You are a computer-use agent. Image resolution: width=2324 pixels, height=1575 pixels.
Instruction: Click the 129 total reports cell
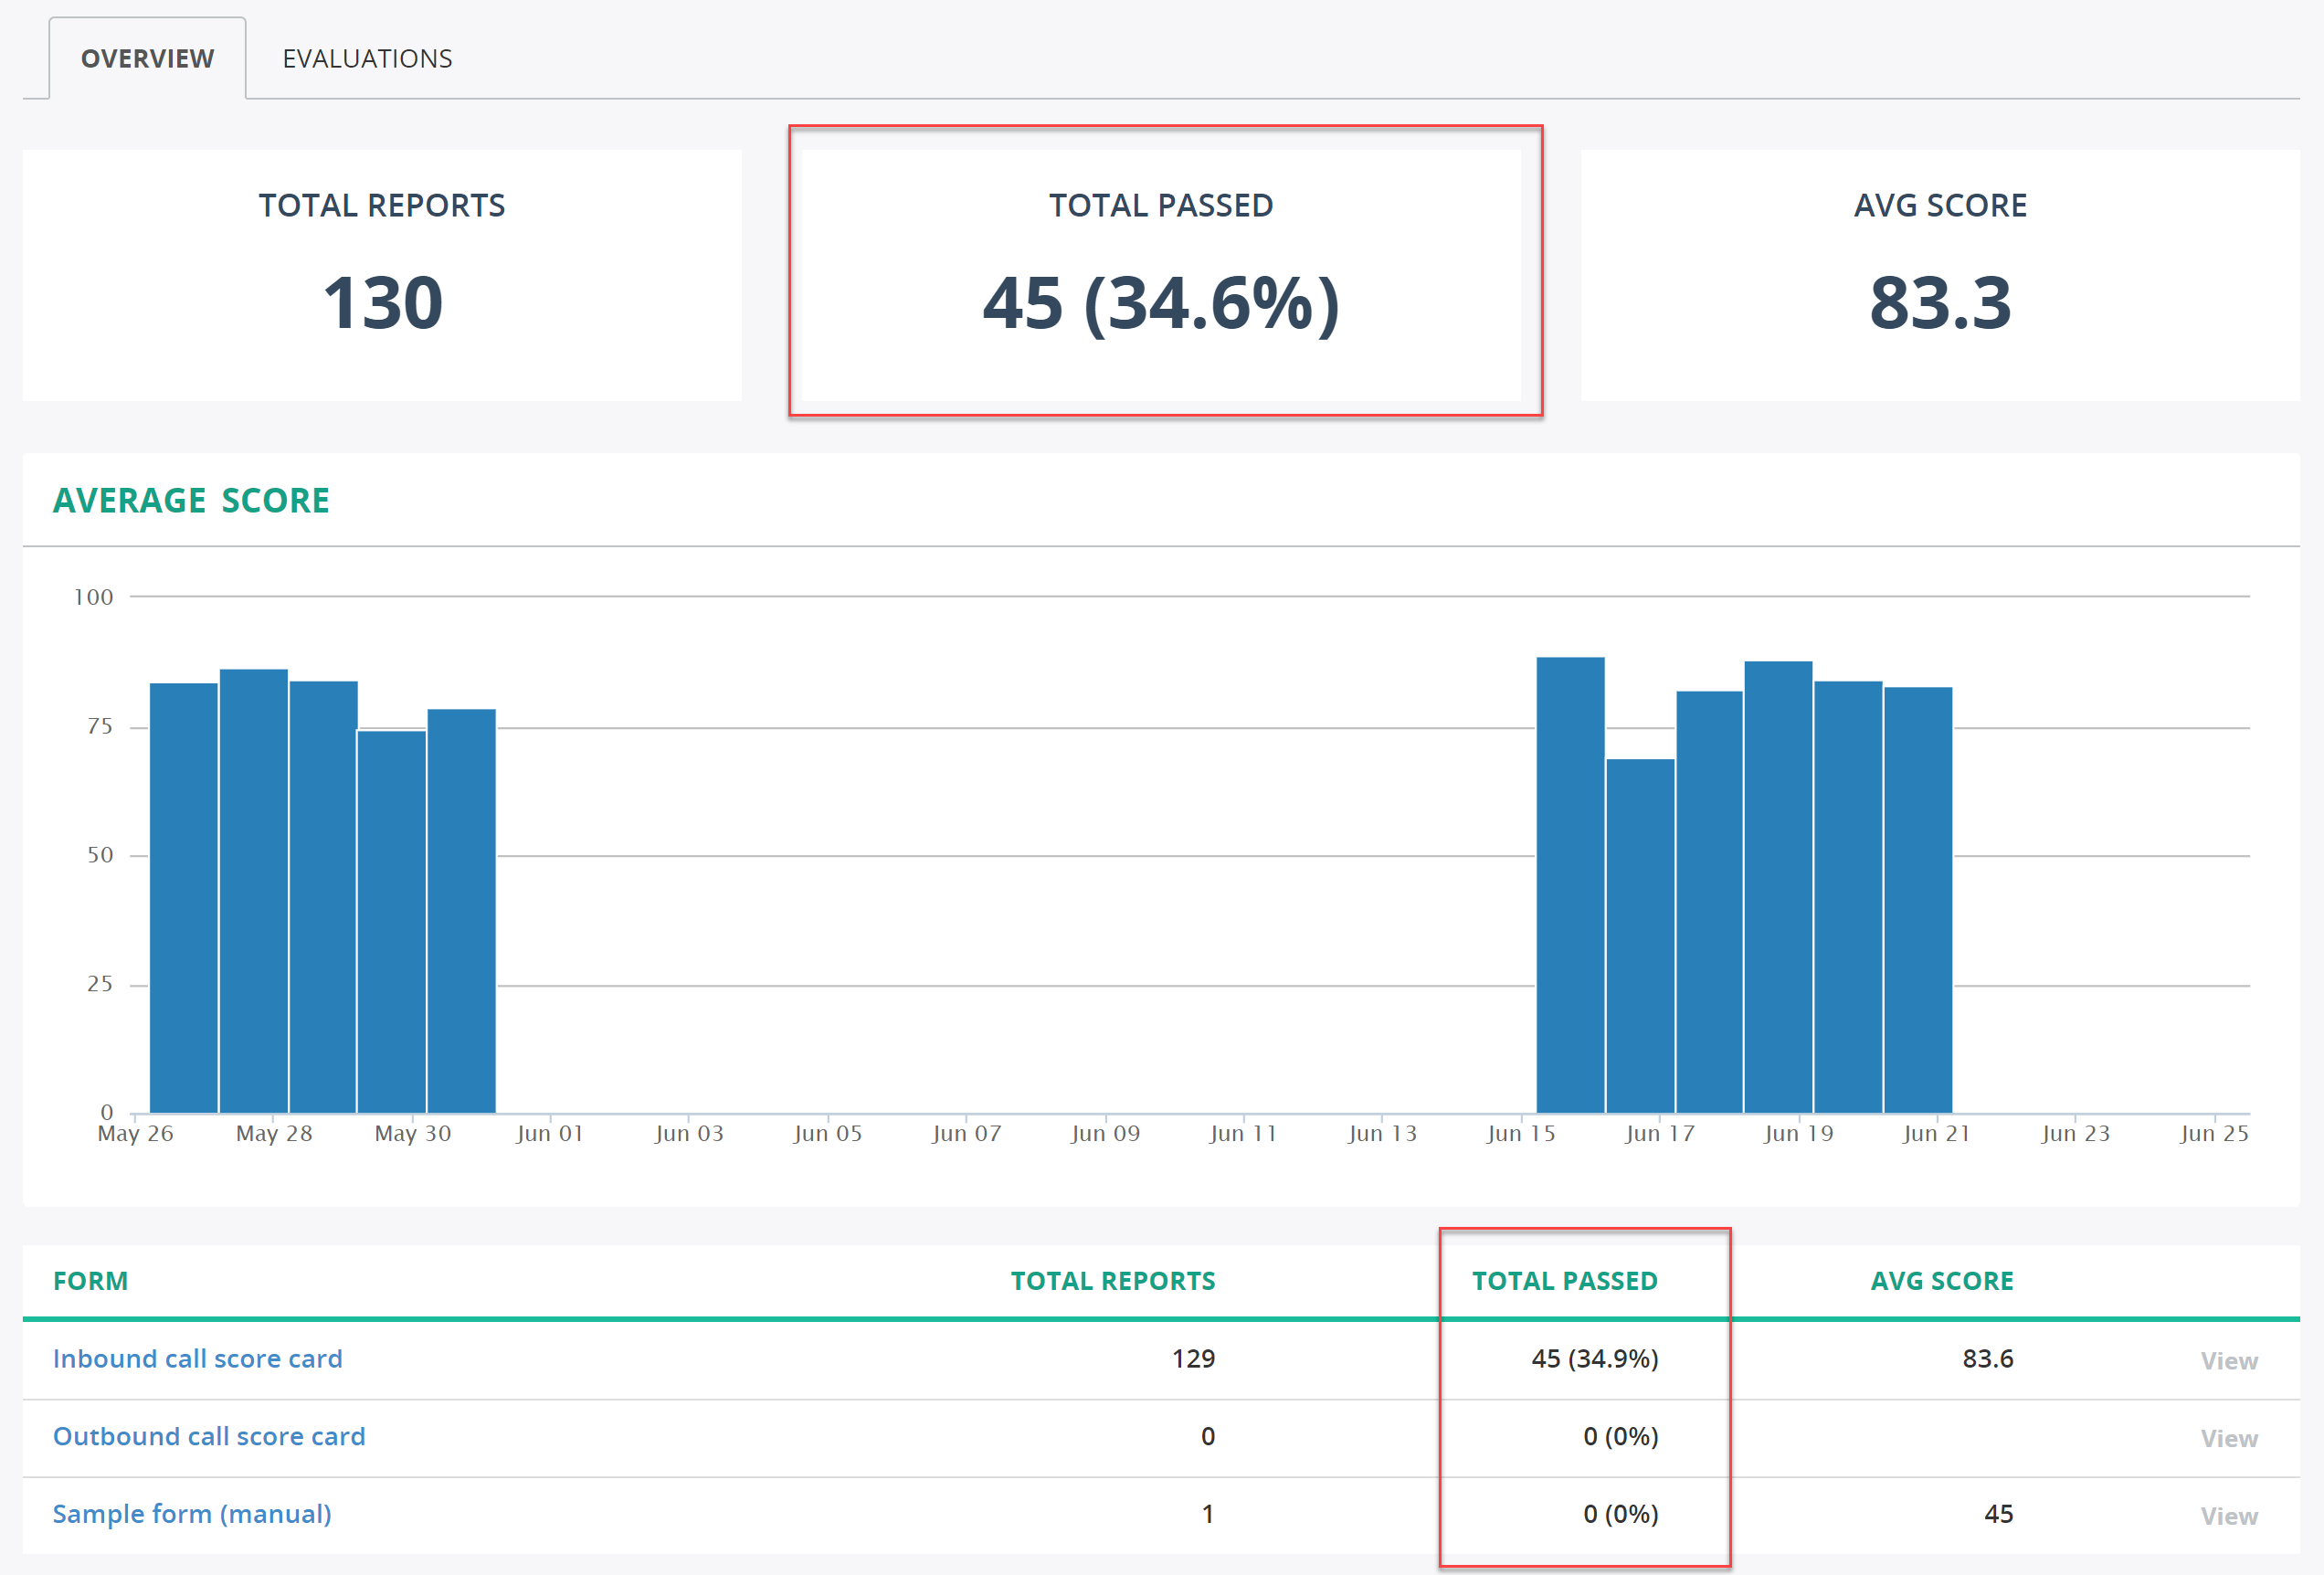(1193, 1358)
